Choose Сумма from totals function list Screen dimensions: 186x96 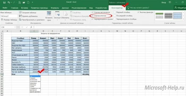point(35,87)
